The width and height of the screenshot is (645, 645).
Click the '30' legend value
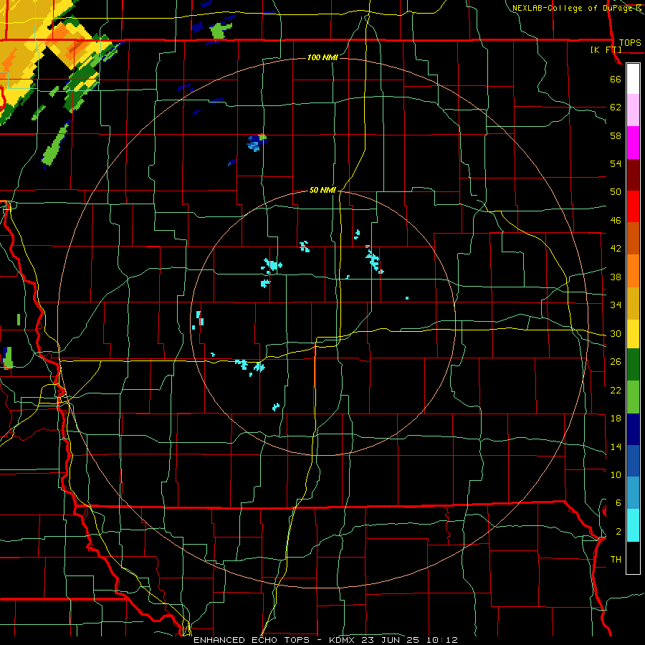click(x=616, y=333)
